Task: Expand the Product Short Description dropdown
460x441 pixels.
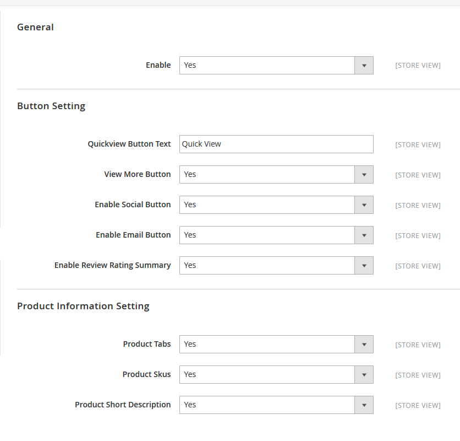Action: click(276, 405)
